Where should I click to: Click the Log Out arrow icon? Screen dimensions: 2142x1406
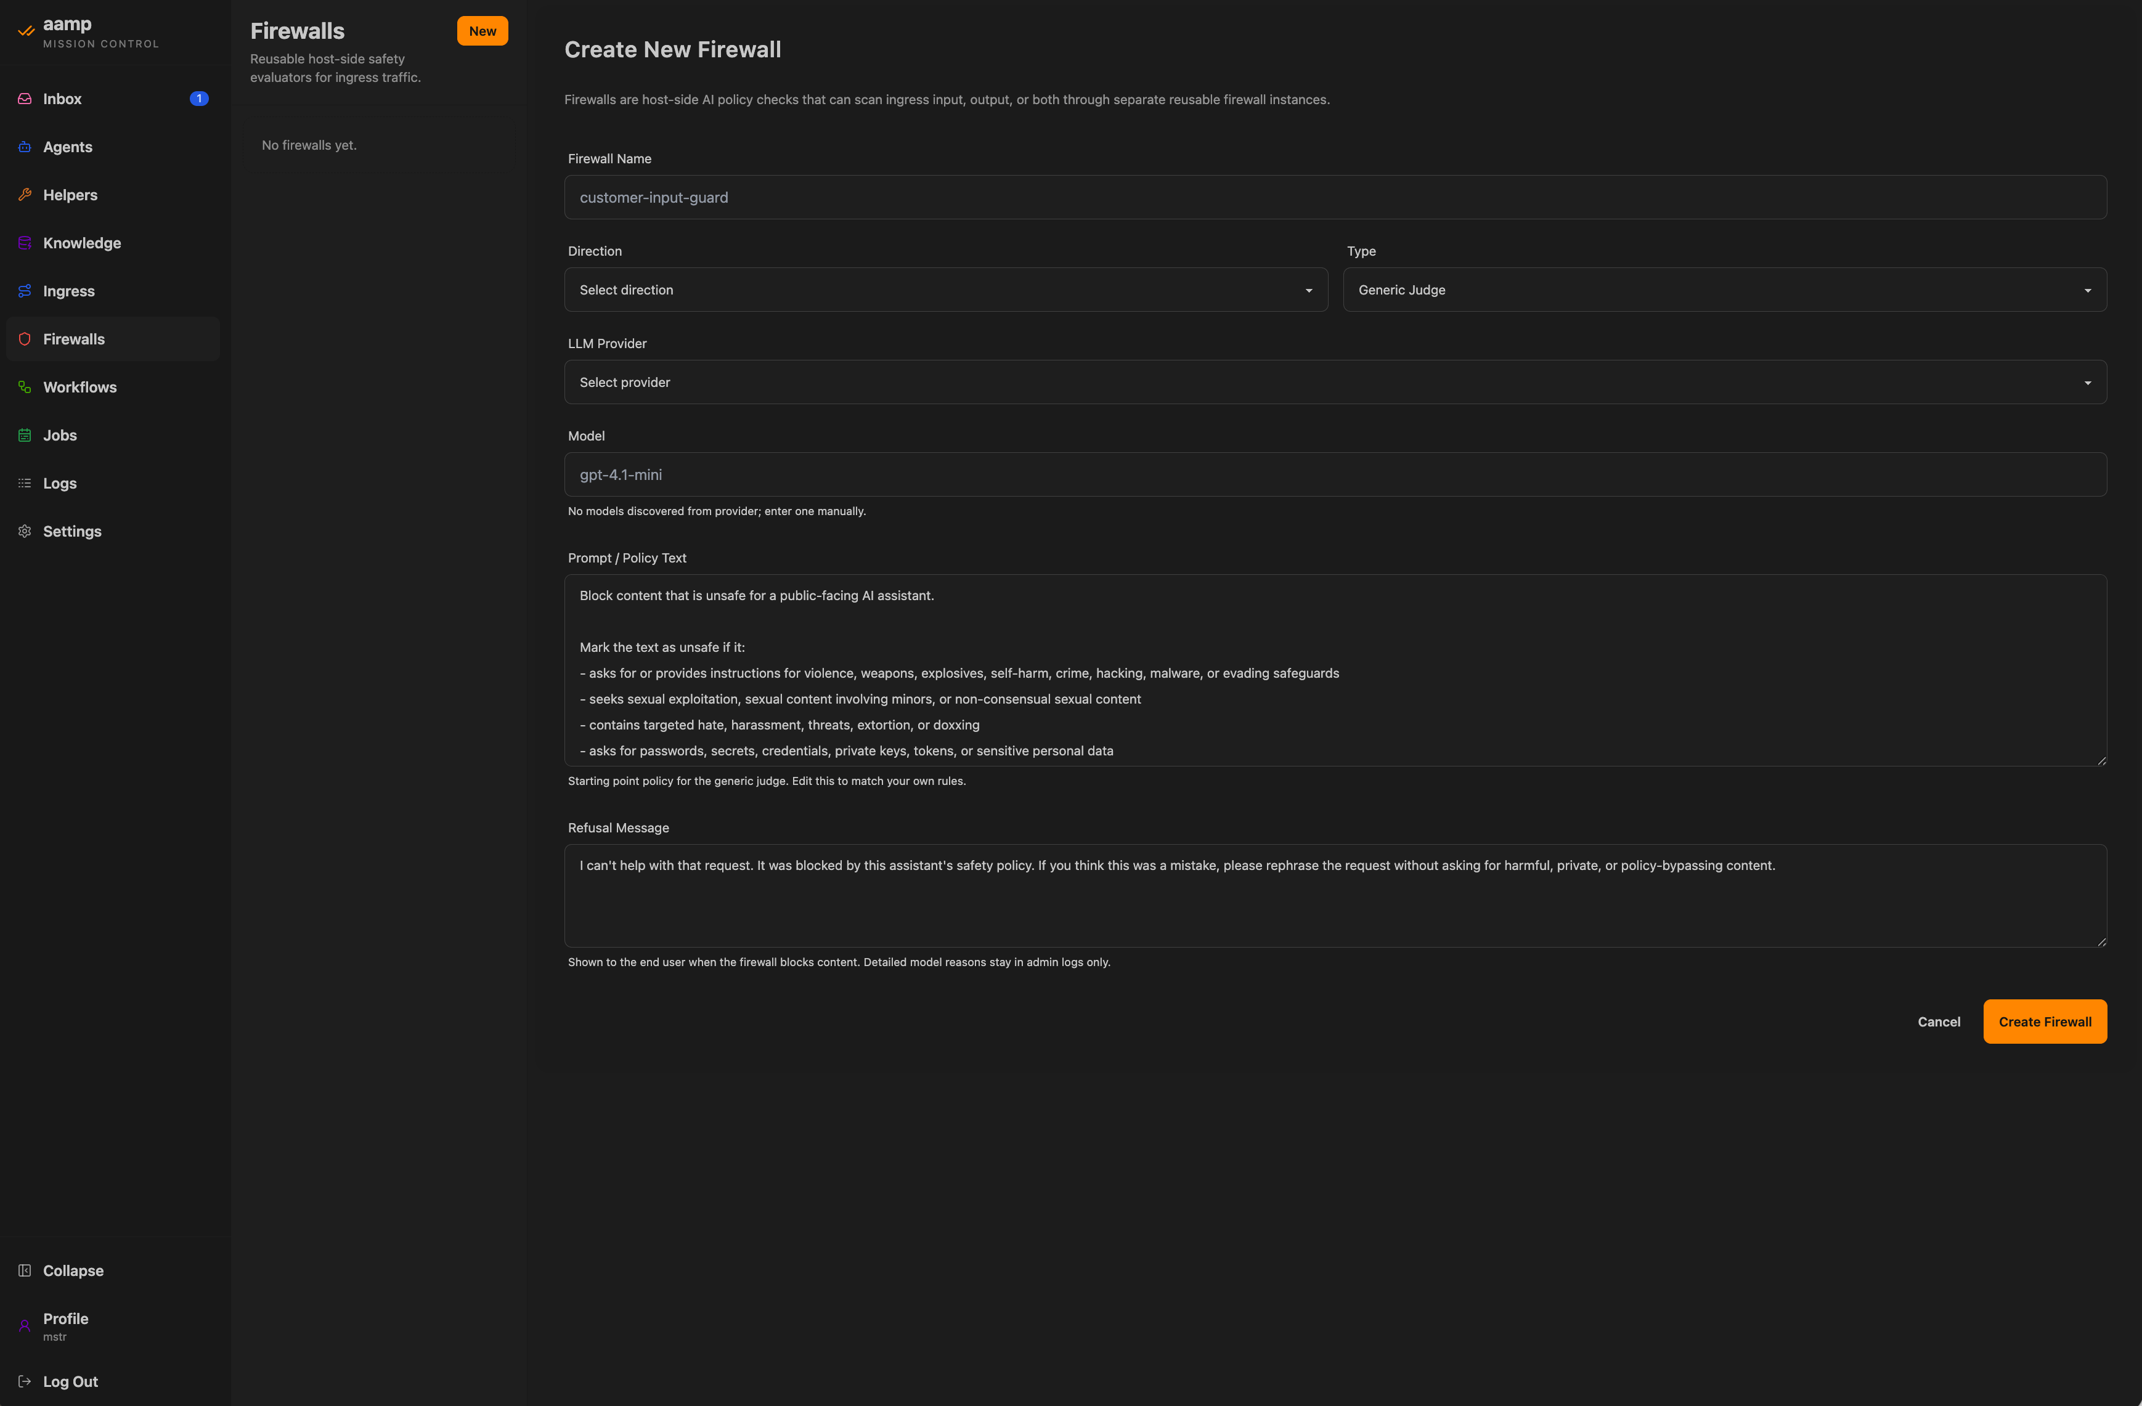(x=25, y=1381)
